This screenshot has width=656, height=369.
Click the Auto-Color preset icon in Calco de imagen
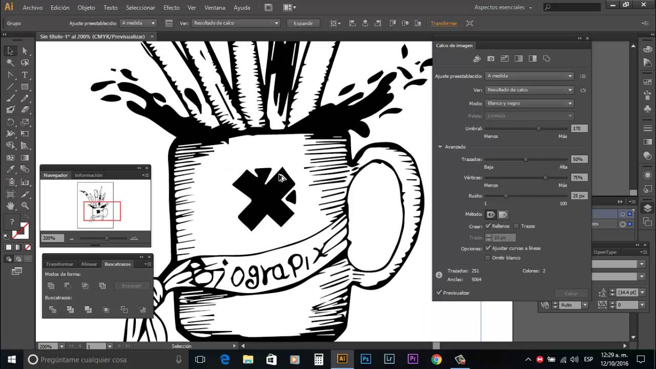(477, 59)
